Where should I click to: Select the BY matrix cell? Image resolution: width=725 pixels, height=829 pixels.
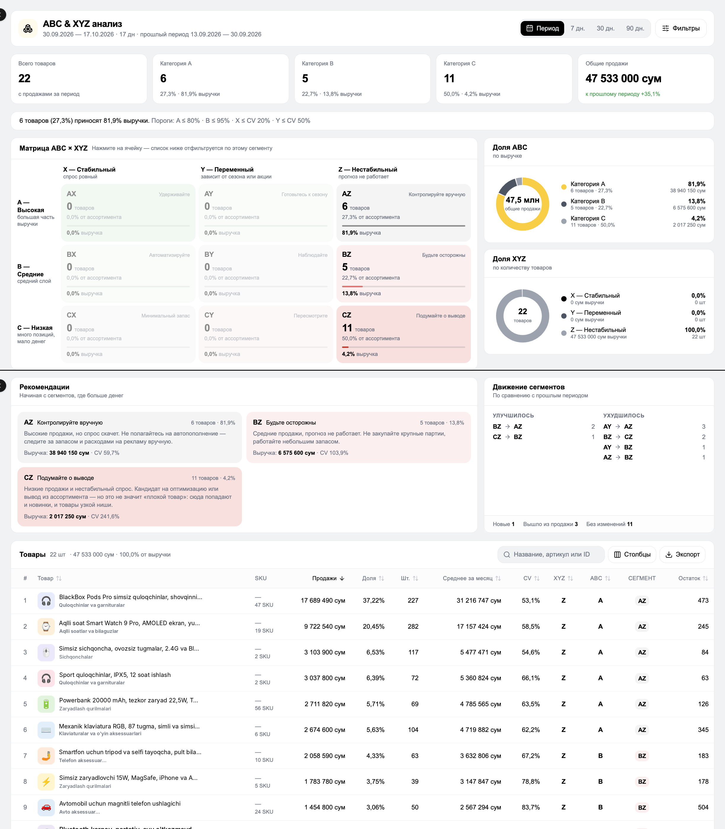click(x=266, y=274)
